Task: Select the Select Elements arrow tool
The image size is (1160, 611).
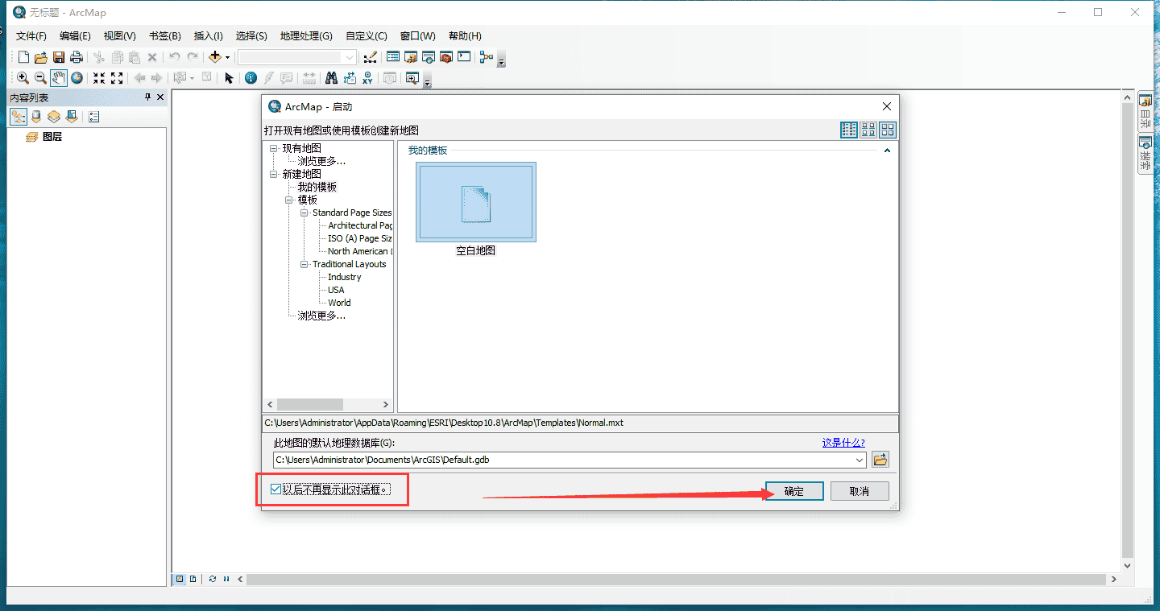Action: [229, 78]
